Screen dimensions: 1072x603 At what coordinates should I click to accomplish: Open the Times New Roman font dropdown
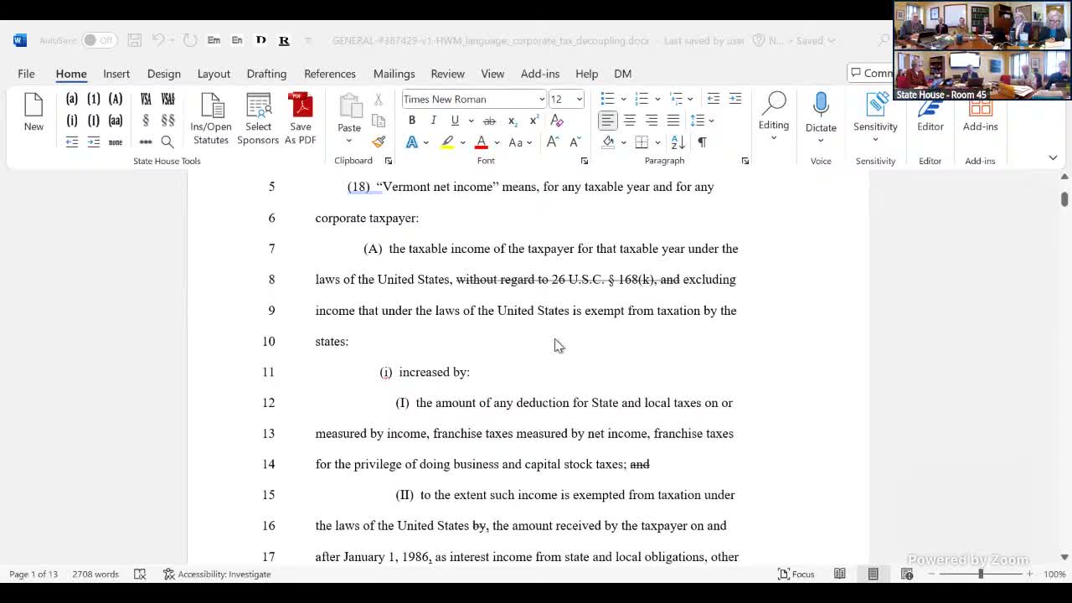(x=541, y=99)
